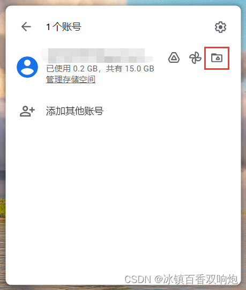Screen dimensions: 246x290
Task: Click the 共有 15.0 GB total text
Action: 130,69
